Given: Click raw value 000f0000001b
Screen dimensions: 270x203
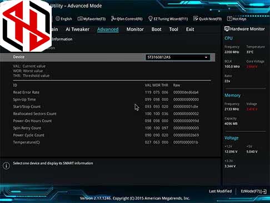Looking at the screenshot, I should (x=186, y=142).
